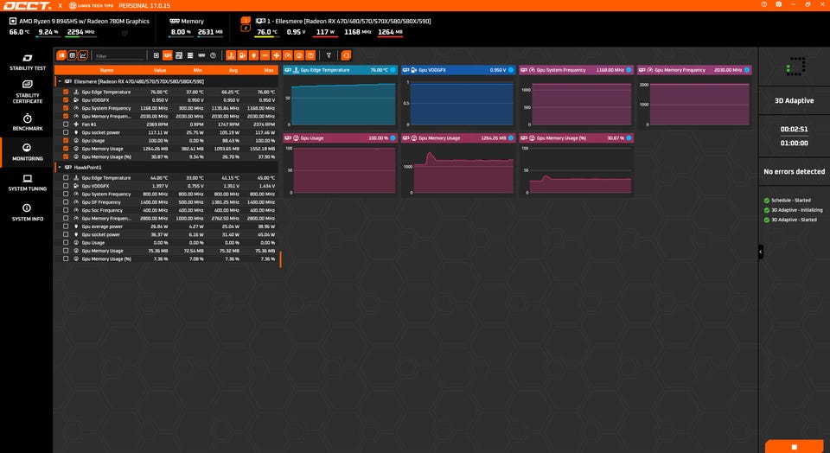Click blue dot on Gpu Memory Usage (%) graph
This screenshot has width=830, height=453.
[x=629, y=138]
